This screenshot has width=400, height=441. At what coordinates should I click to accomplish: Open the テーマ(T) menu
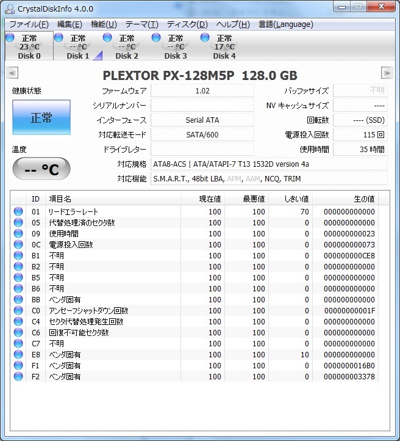(141, 24)
